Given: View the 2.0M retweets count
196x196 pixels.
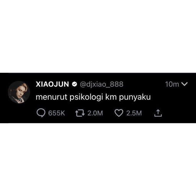Looking at the screenshot, I should (95, 113).
